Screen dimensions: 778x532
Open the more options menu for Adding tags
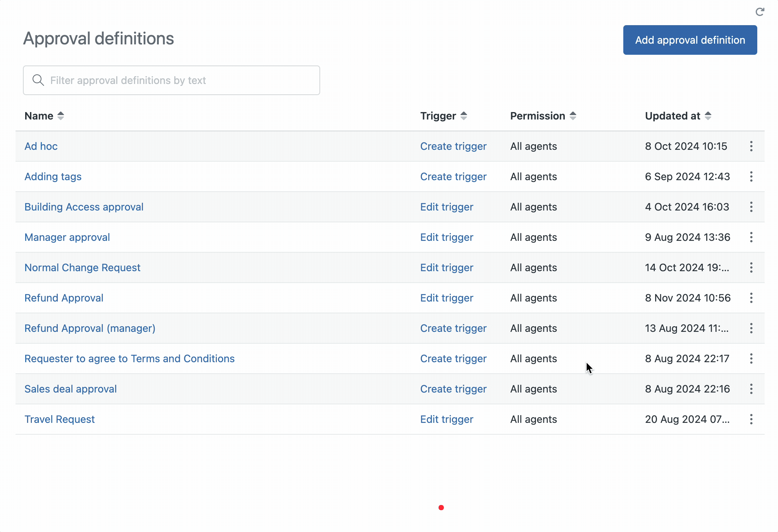coord(751,176)
